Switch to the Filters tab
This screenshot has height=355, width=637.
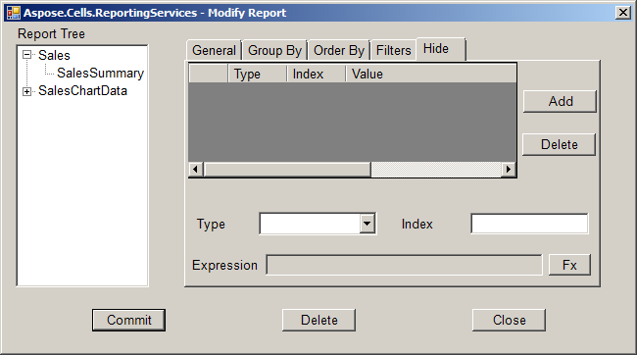393,50
